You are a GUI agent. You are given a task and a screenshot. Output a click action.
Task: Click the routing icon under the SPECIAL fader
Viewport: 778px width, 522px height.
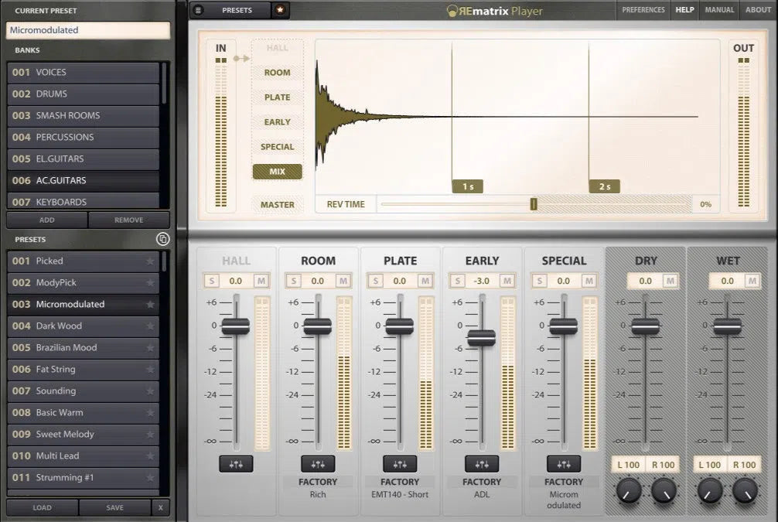[563, 463]
